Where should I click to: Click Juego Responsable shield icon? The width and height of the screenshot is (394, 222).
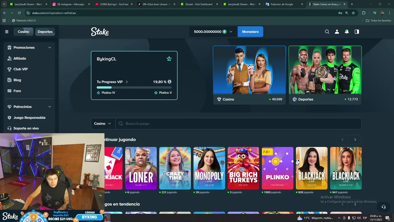(x=9, y=117)
